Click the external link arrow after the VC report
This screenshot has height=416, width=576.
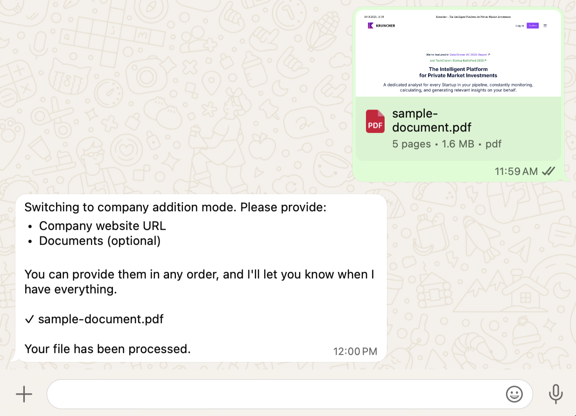[x=489, y=54]
